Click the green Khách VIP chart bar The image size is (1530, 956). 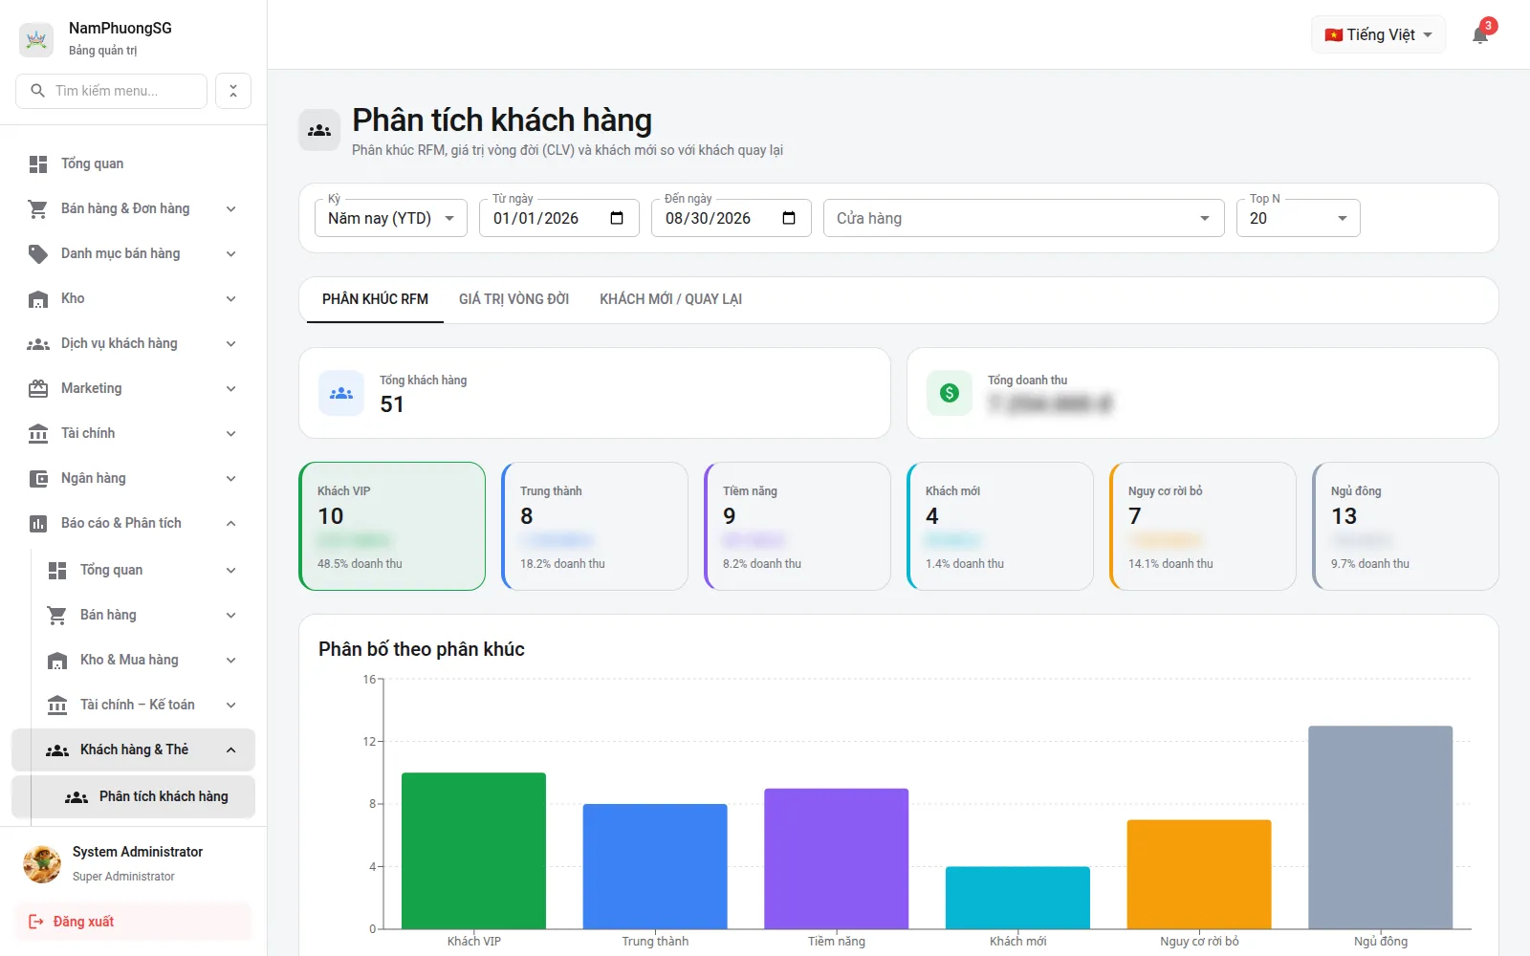tap(473, 850)
